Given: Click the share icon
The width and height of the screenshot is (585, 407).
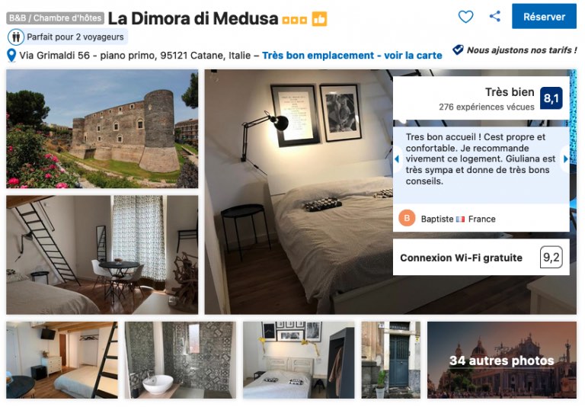Looking at the screenshot, I should click(x=494, y=16).
